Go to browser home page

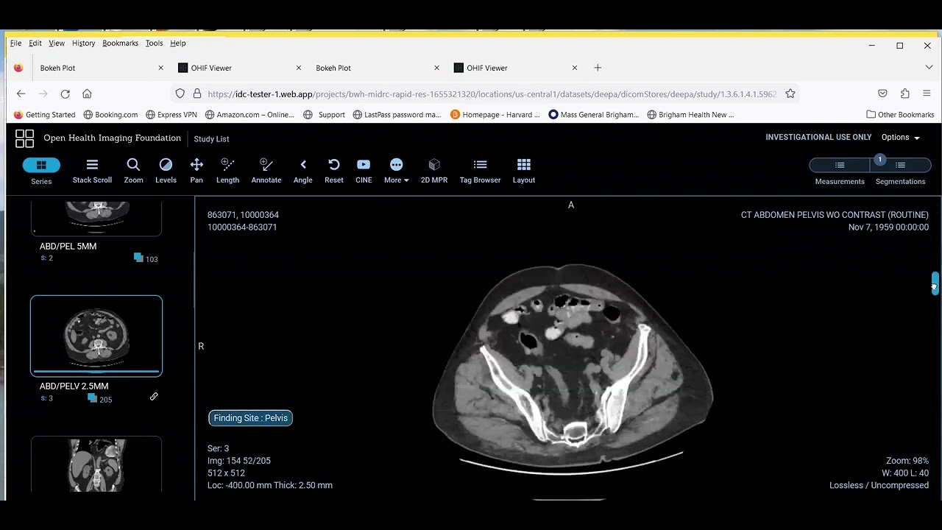point(87,93)
